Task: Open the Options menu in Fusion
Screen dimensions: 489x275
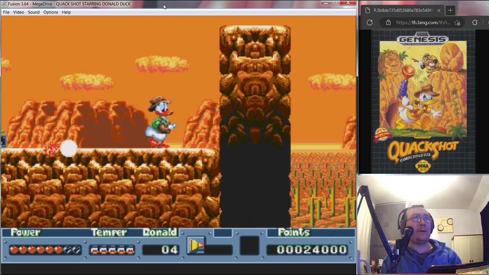Action: tap(50, 12)
